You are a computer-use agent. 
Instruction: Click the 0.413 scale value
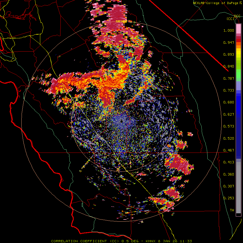pyautogui.click(x=229, y=162)
